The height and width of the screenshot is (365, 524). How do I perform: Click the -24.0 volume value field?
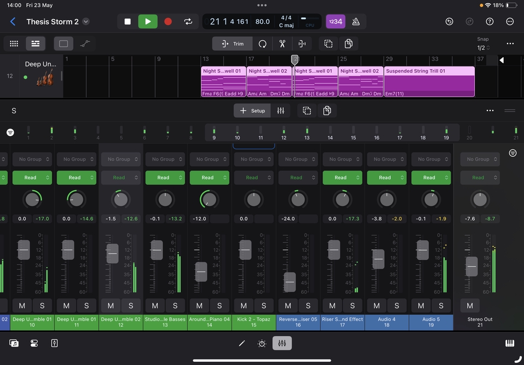(x=288, y=219)
